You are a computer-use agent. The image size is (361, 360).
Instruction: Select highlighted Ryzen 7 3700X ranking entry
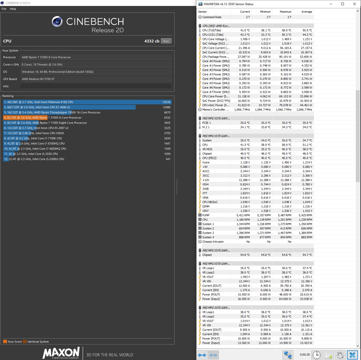pos(87,118)
